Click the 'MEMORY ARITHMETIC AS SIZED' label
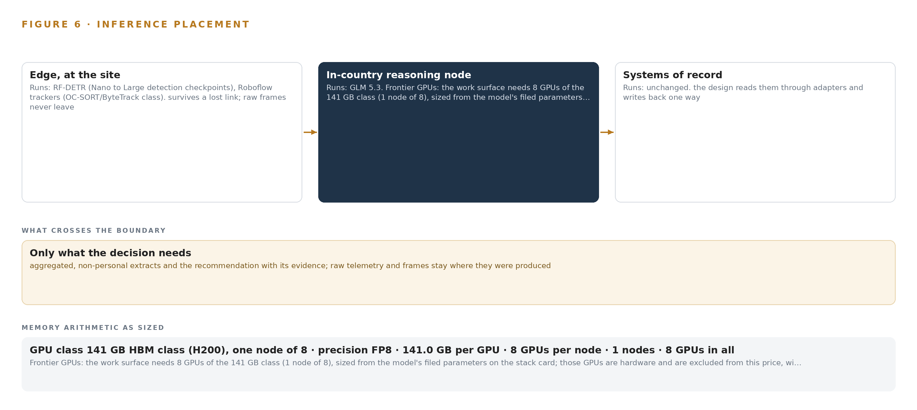 tap(93, 327)
